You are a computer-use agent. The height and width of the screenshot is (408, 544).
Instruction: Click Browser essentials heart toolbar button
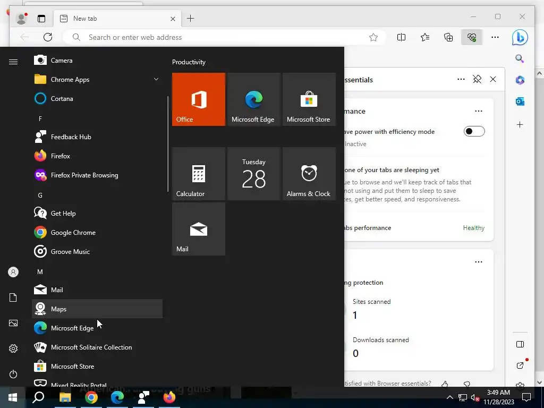coord(472,37)
